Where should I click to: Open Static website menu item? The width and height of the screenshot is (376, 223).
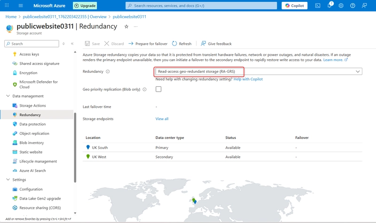31,152
